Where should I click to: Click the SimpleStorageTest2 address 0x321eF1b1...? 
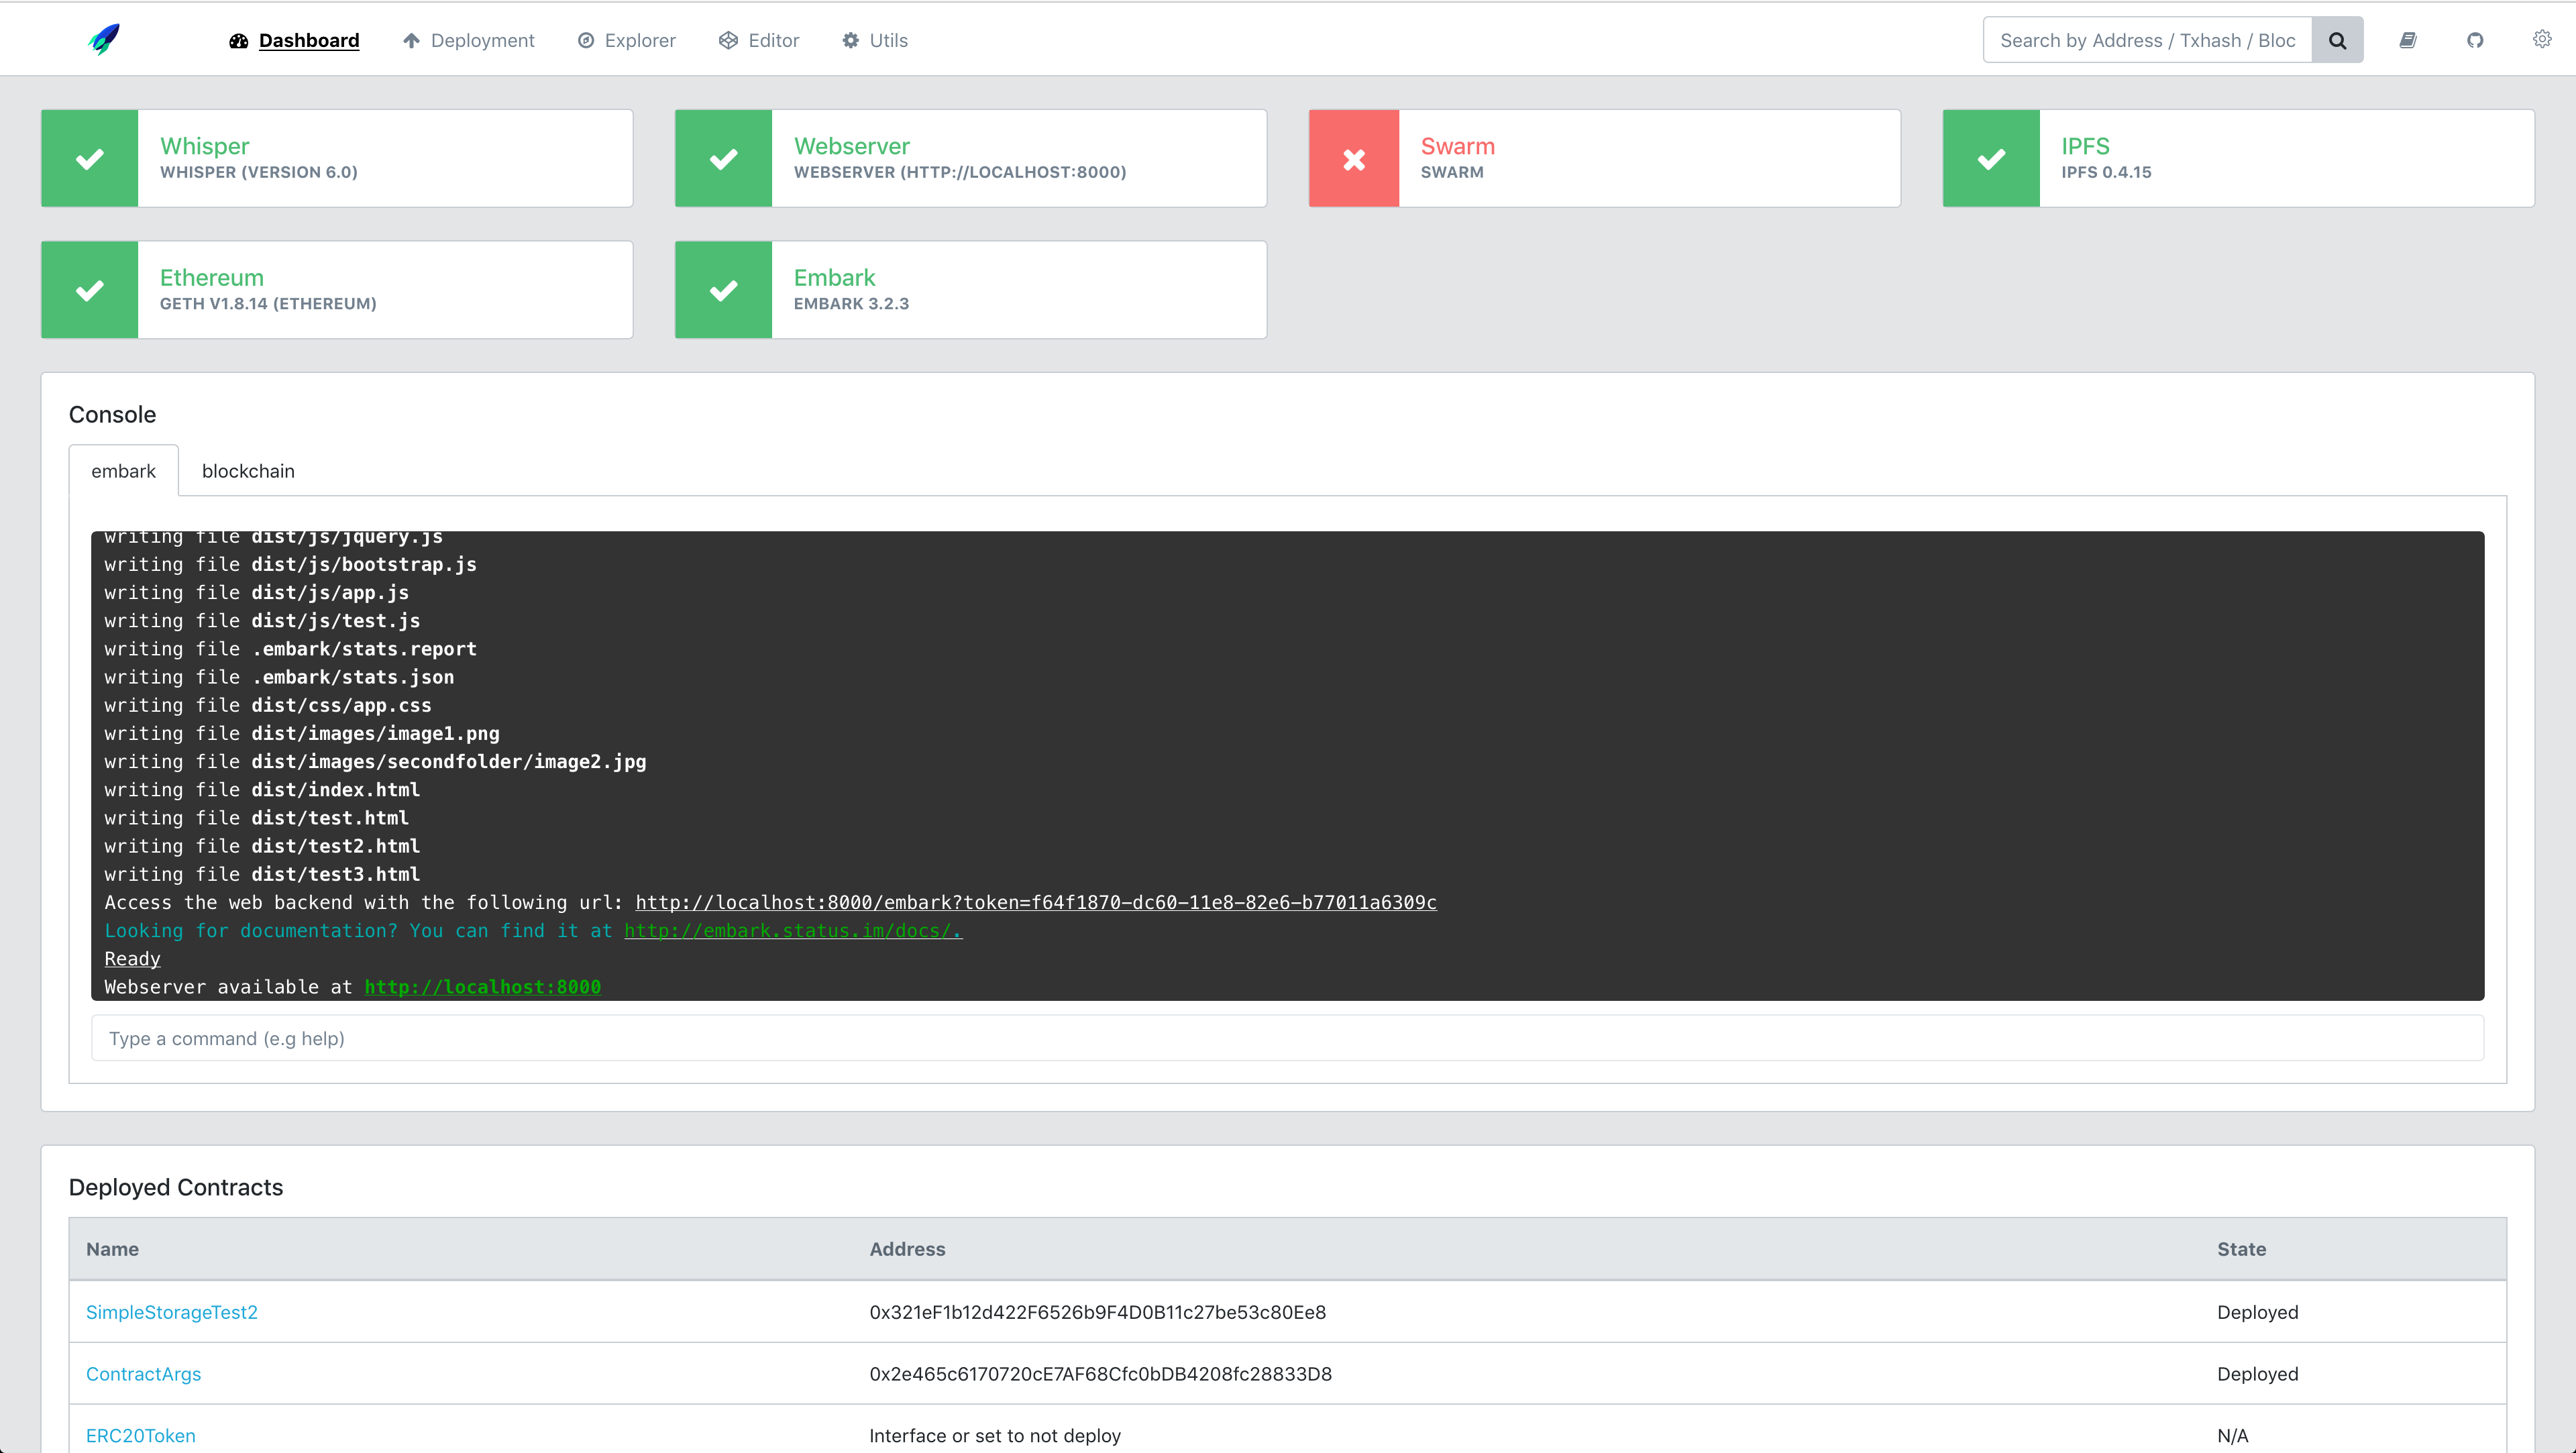coord(1098,1312)
